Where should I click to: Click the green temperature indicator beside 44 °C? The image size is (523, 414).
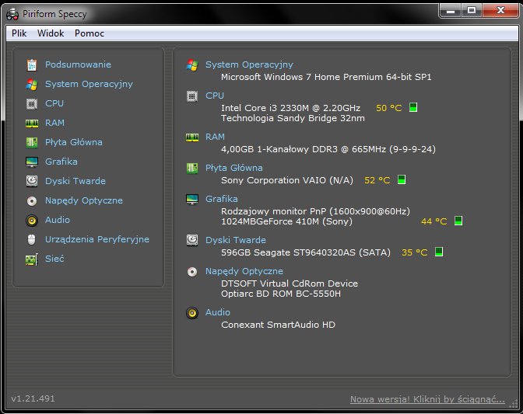458,221
